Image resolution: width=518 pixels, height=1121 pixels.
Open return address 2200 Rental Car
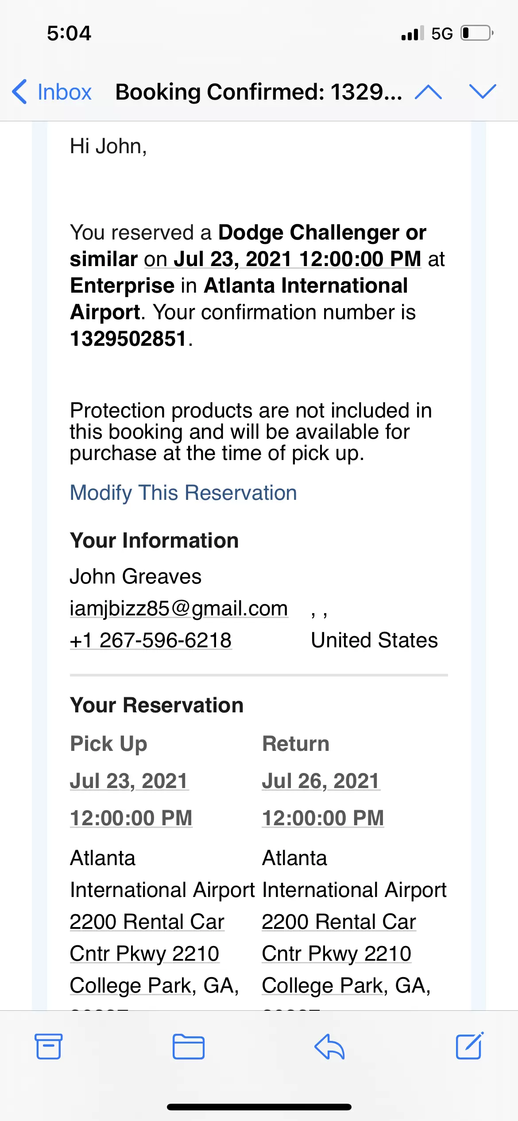pos(339,922)
